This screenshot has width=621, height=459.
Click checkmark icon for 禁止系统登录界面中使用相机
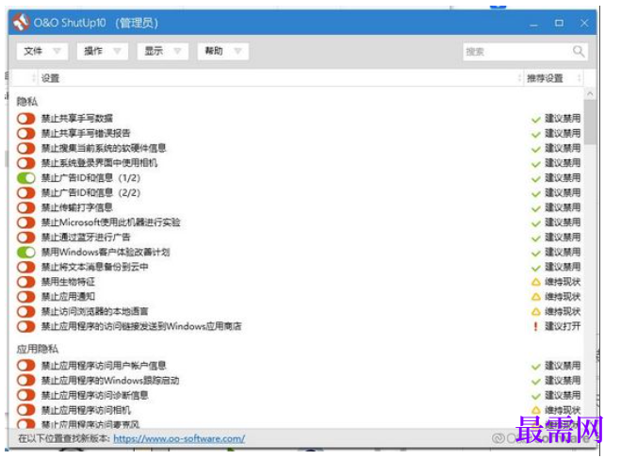(x=536, y=164)
